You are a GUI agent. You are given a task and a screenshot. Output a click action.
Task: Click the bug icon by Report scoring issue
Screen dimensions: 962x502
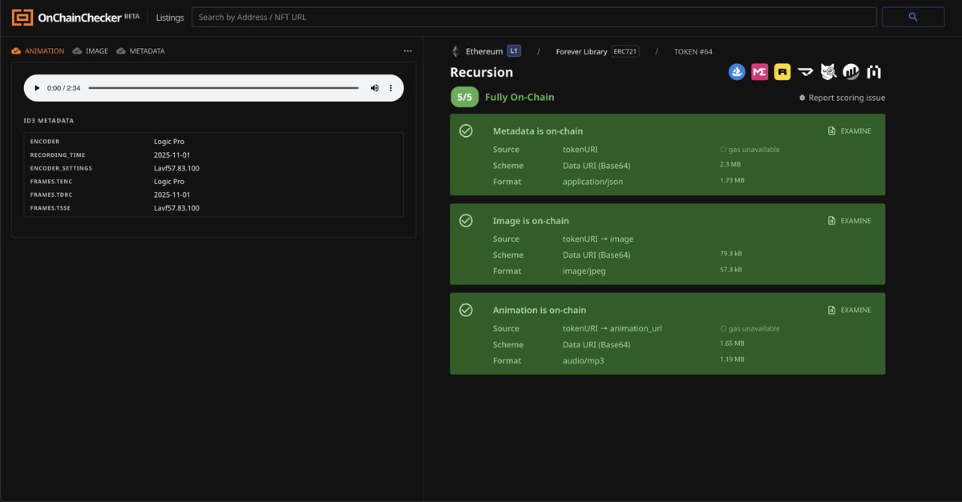click(802, 98)
